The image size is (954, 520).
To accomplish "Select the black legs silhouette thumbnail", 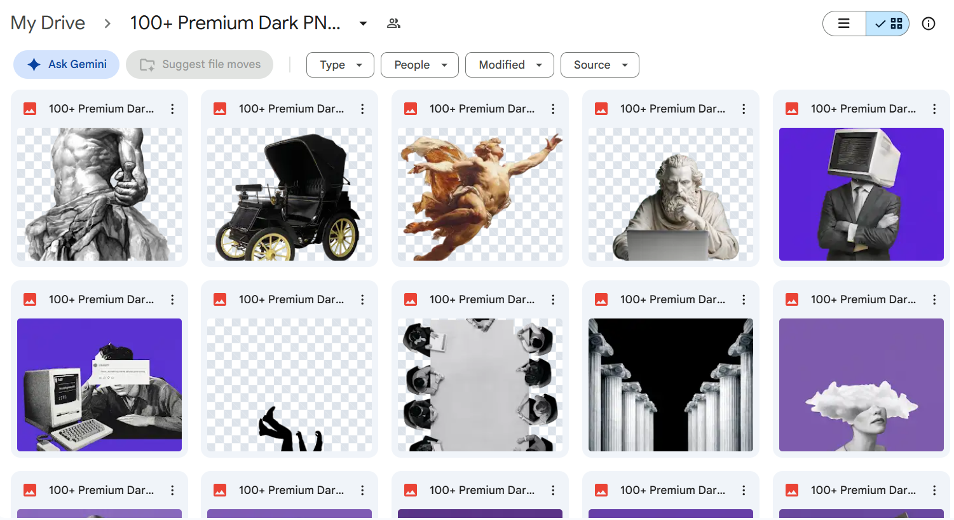I will (289, 385).
